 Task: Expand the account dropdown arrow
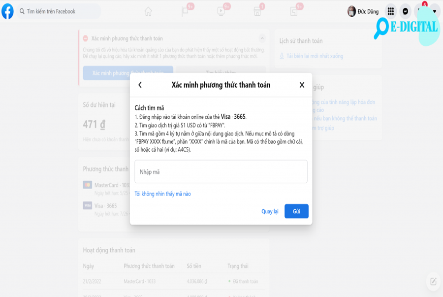435,11
